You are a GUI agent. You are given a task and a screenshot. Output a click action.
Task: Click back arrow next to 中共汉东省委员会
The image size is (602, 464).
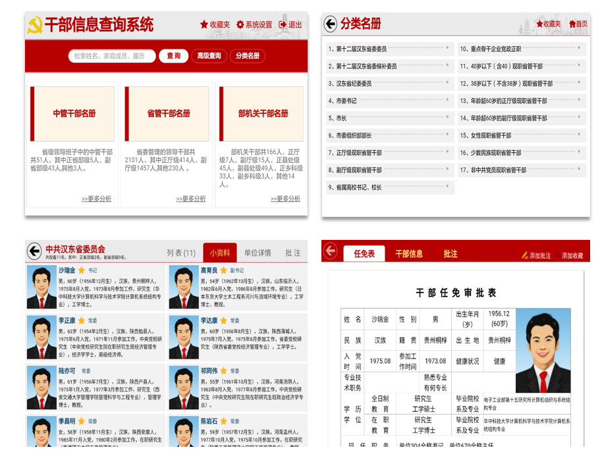point(34,251)
